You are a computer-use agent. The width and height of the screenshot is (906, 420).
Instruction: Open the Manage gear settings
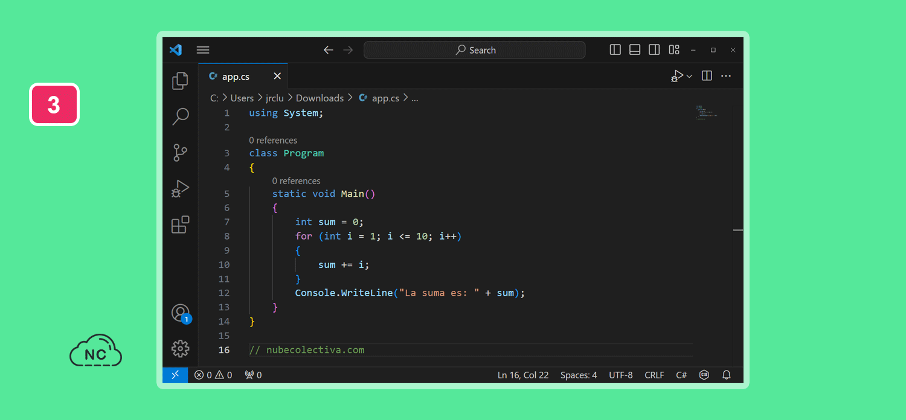tap(180, 348)
